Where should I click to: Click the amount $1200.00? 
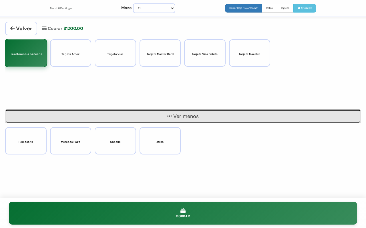coord(73,28)
